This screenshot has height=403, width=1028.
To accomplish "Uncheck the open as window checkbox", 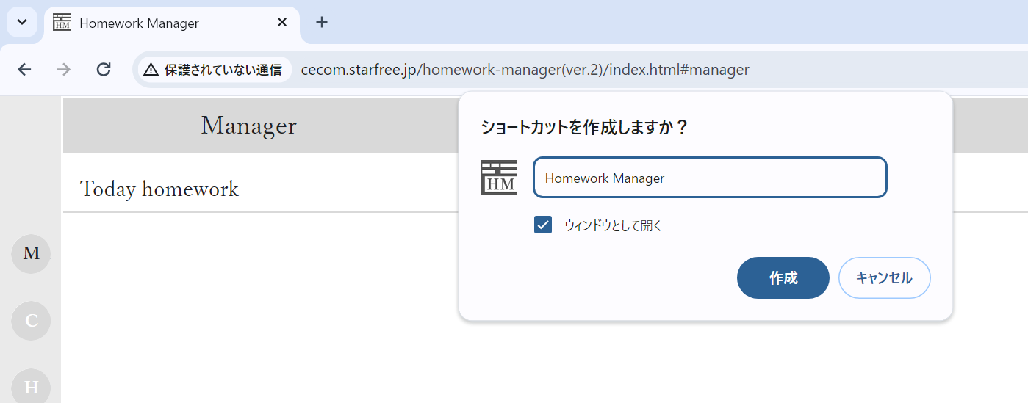I will (x=543, y=225).
